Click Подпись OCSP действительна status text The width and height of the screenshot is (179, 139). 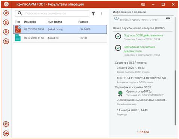pyautogui.click(x=143, y=35)
